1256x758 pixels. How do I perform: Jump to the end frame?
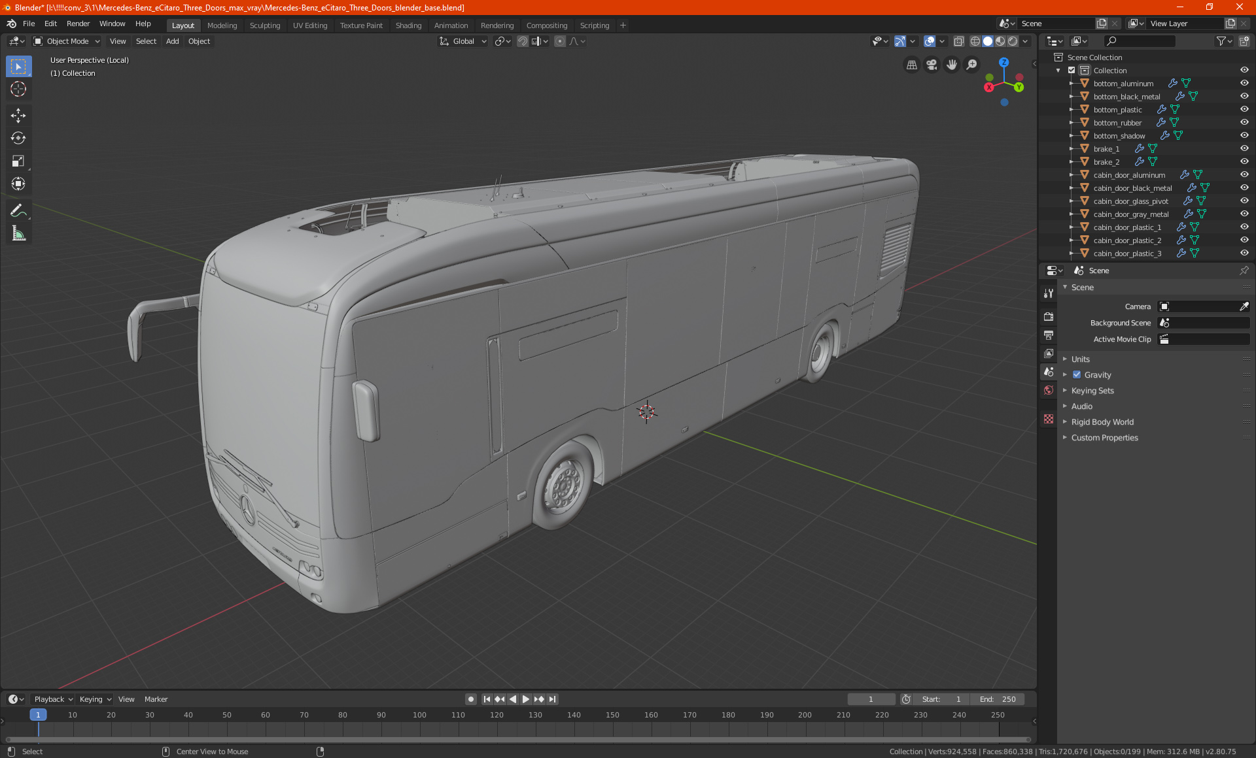pyautogui.click(x=552, y=699)
